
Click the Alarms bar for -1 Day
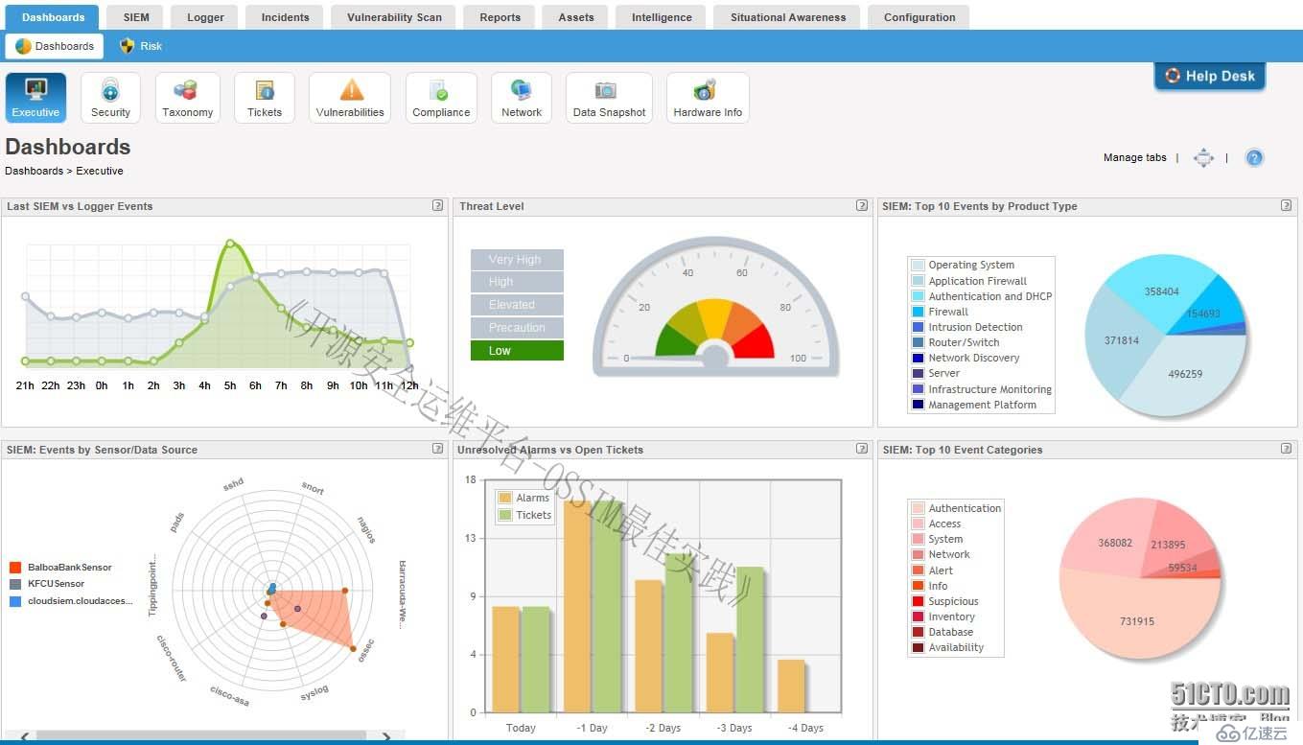tap(577, 607)
